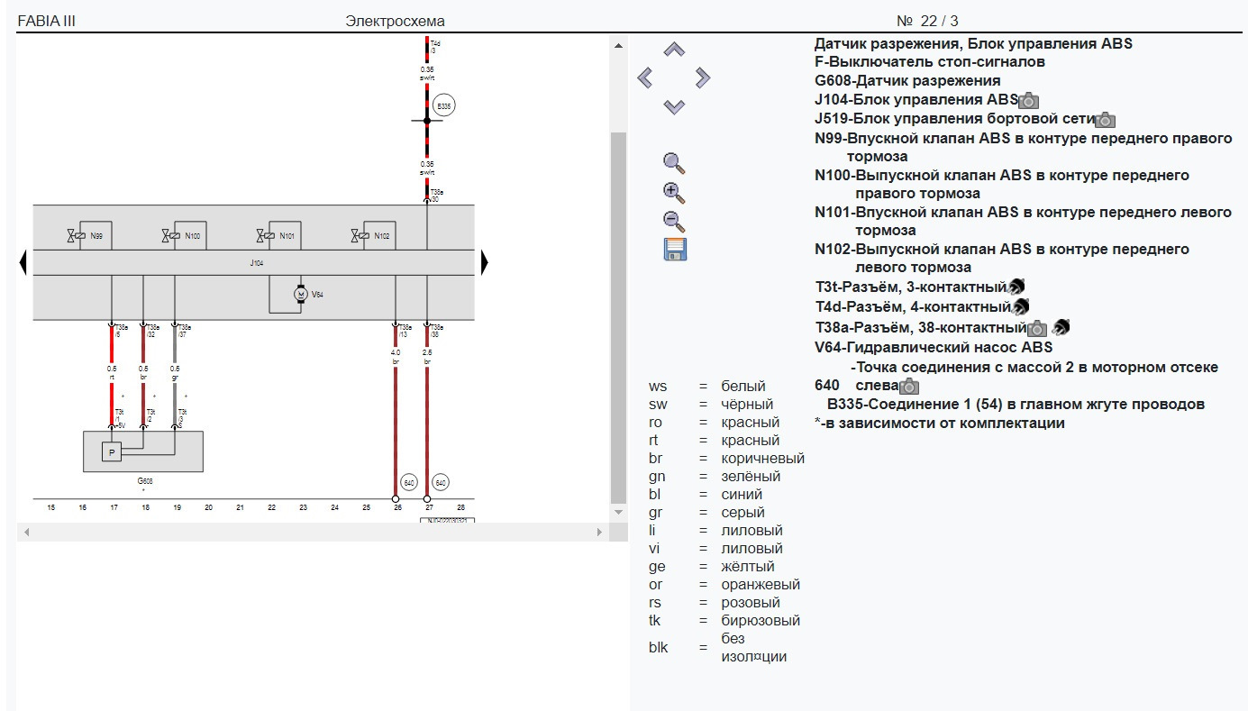This screenshot has width=1248, height=711.
Task: Show the camera photo for connector T38a
Action: pyautogui.click(x=1037, y=328)
